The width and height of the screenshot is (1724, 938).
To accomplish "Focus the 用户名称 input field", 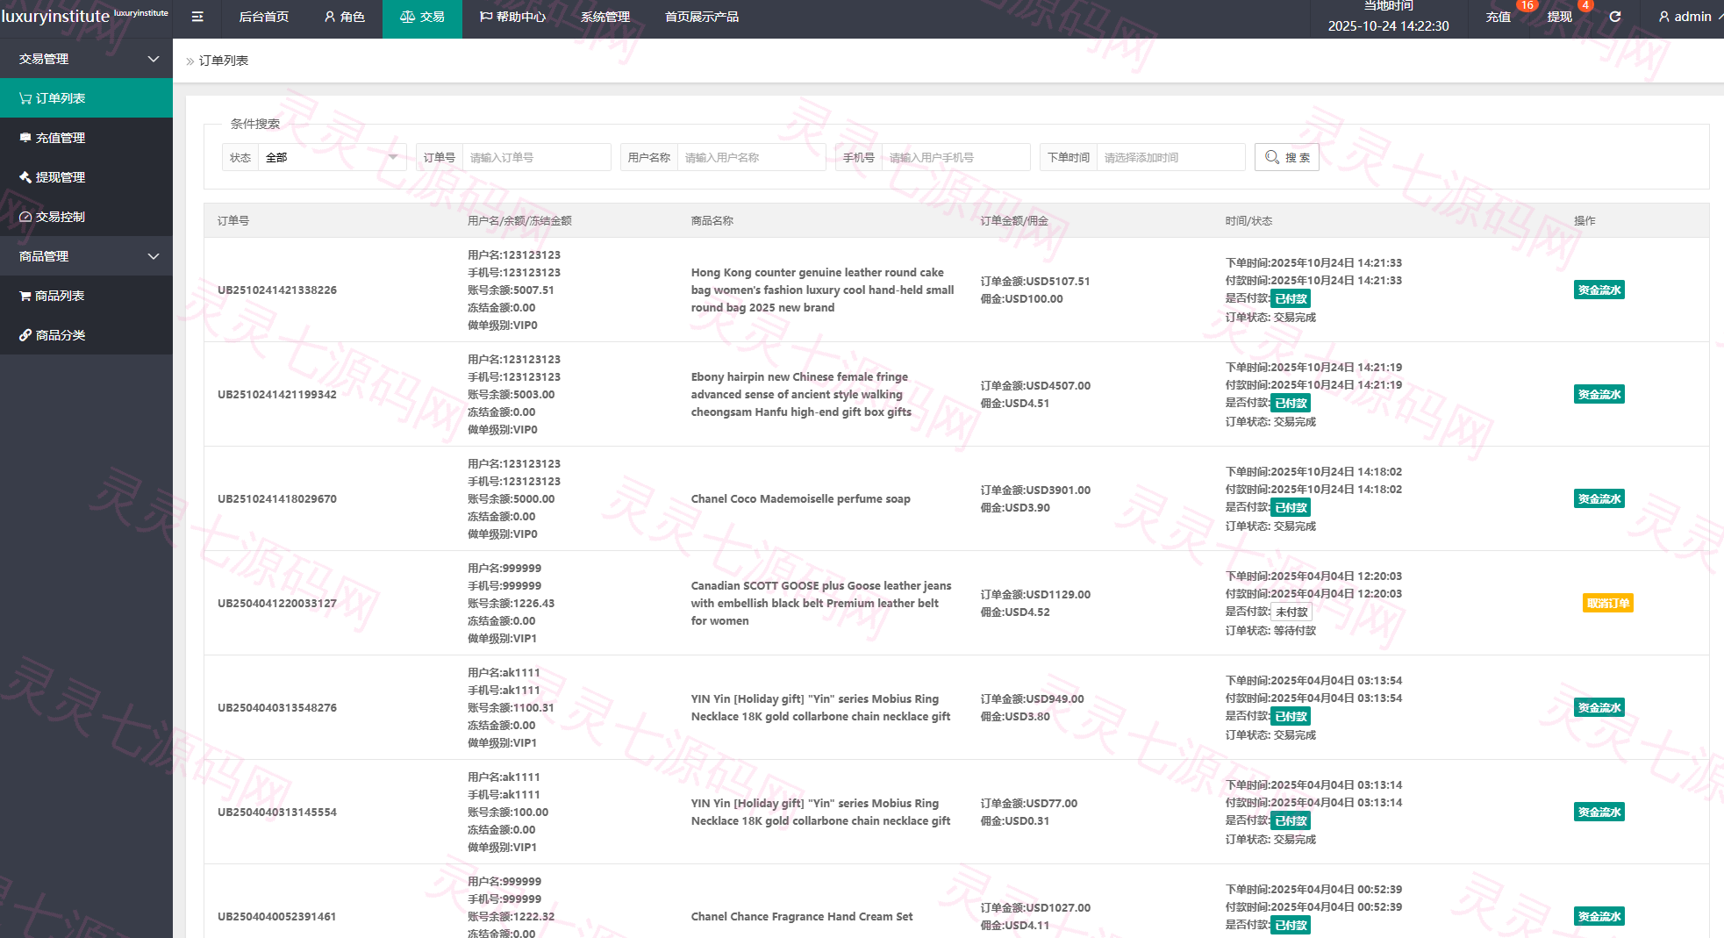I will pyautogui.click(x=751, y=157).
